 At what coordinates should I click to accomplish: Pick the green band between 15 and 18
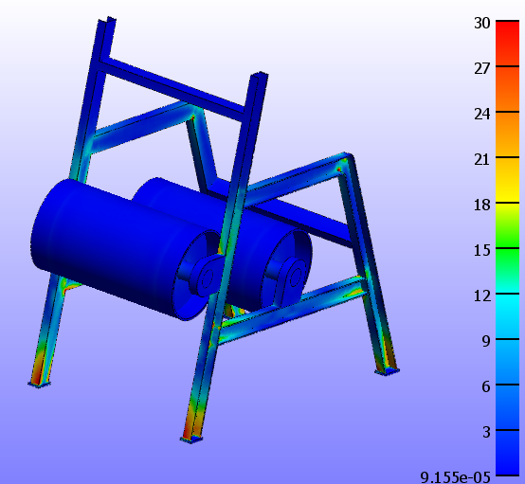[507, 225]
